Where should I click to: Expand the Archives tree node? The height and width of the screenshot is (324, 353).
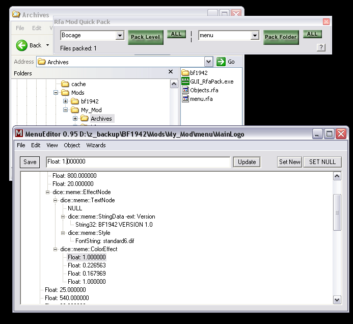(75, 118)
